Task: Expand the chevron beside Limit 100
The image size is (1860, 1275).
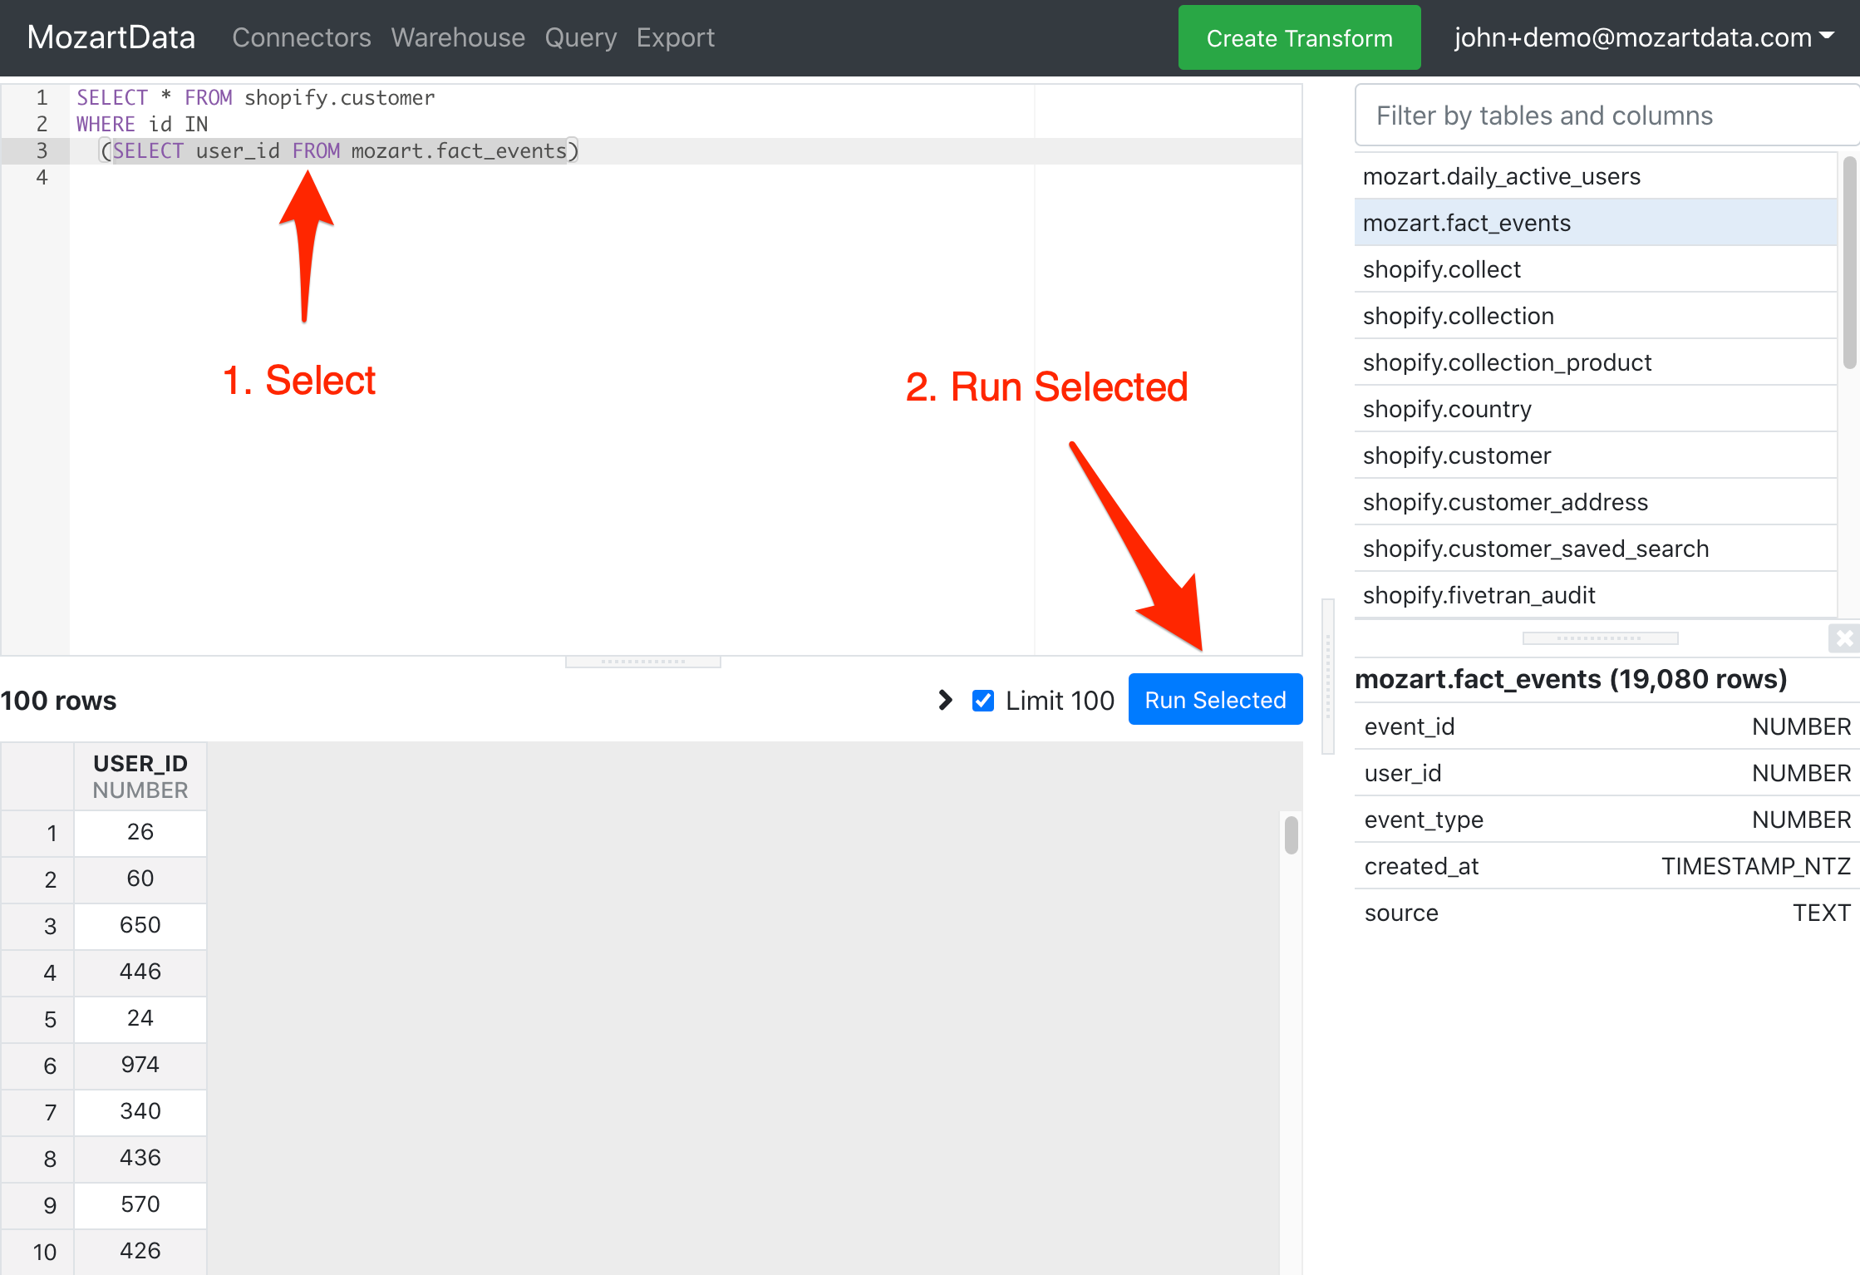Action: click(x=945, y=700)
